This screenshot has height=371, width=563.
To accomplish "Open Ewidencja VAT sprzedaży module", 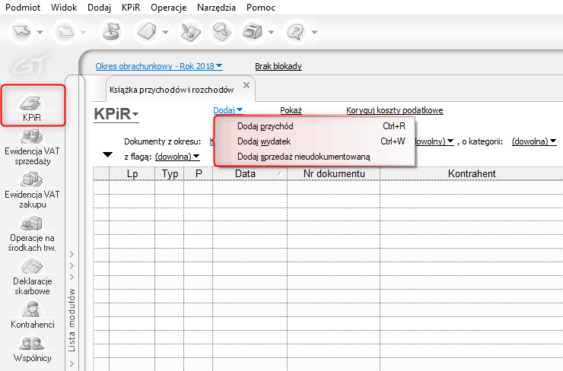I will (32, 147).
